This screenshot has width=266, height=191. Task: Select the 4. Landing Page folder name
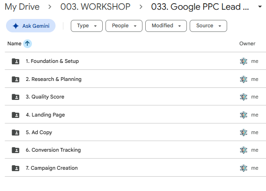[x=45, y=115]
